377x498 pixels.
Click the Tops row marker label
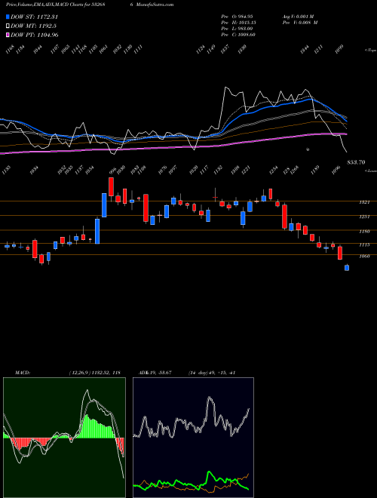(x=370, y=51)
